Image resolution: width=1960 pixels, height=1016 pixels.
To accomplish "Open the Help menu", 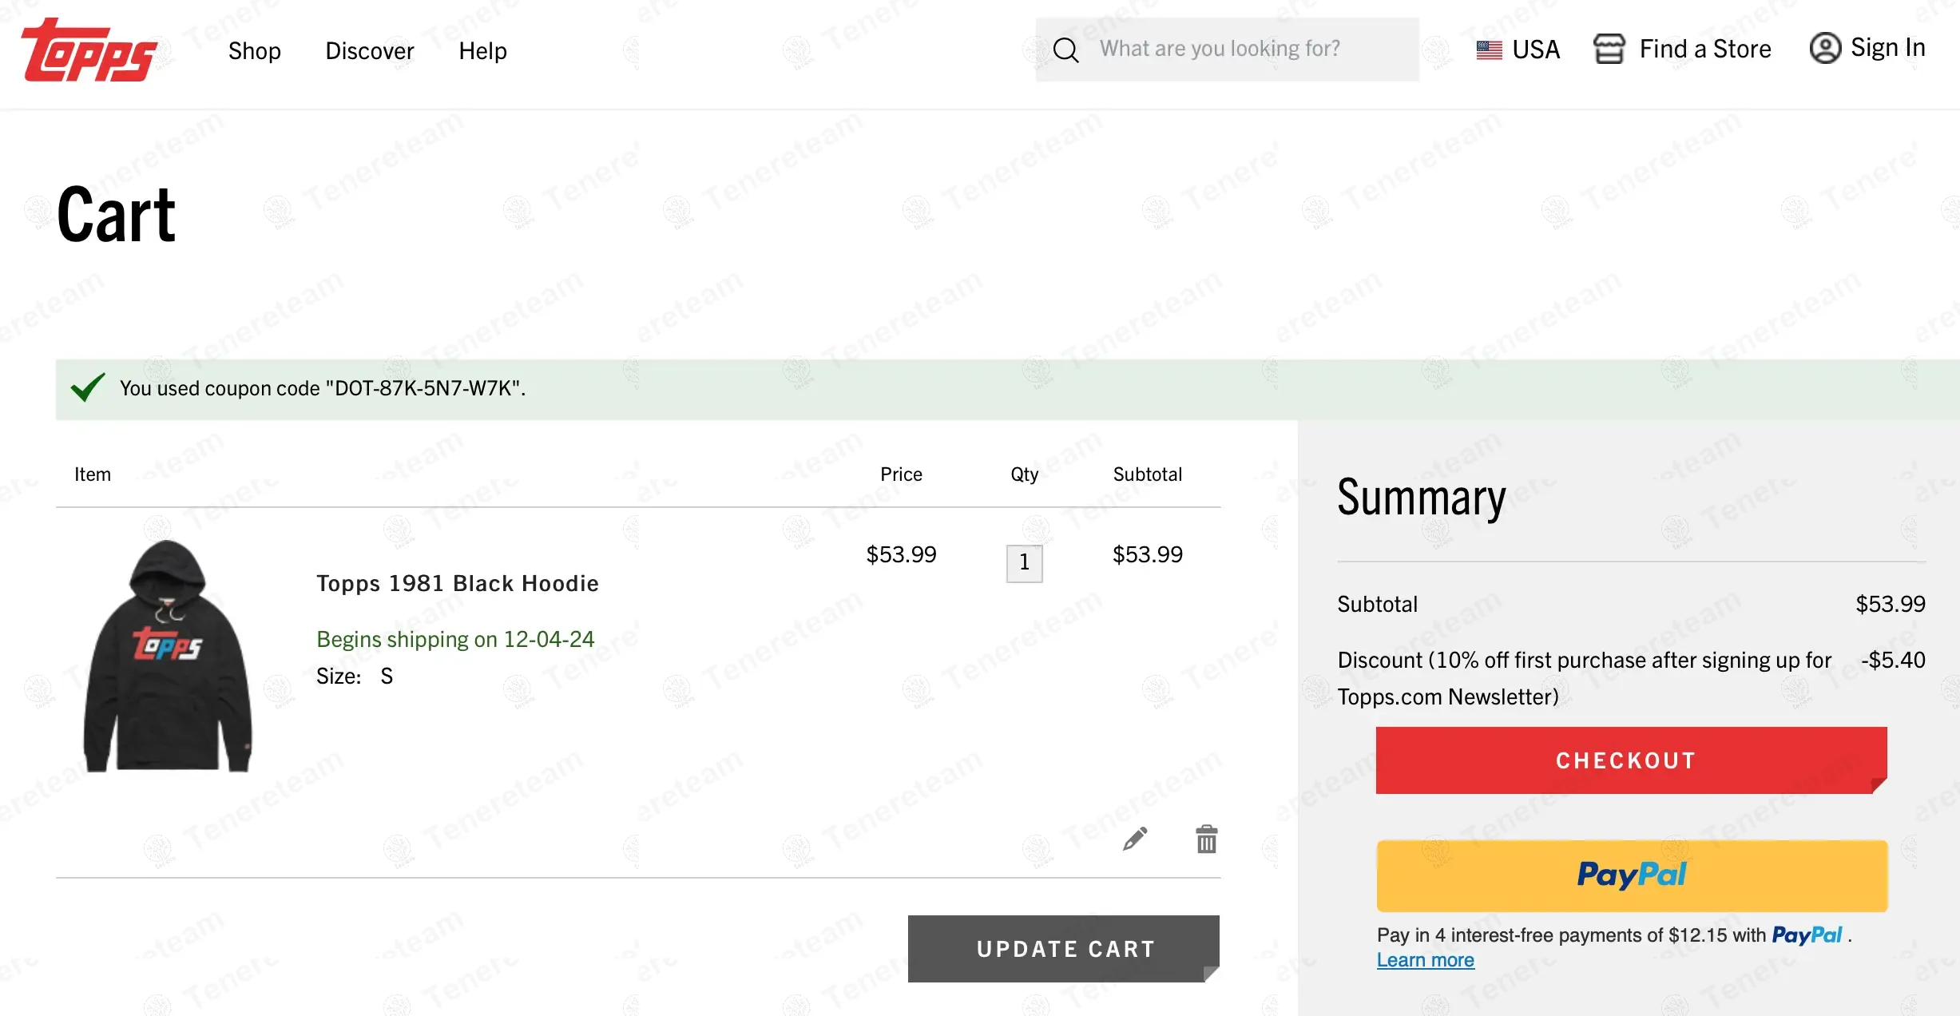I will pyautogui.click(x=482, y=51).
